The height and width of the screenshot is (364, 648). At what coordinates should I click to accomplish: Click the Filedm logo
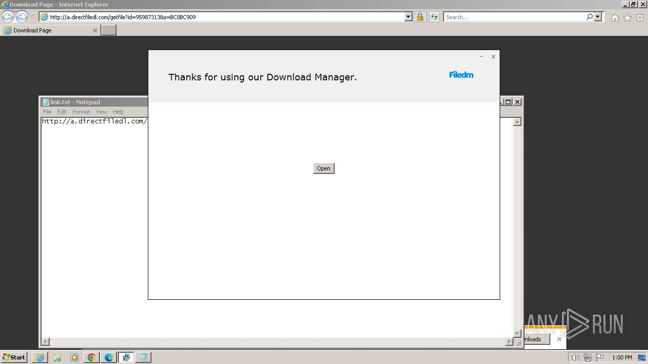point(461,75)
